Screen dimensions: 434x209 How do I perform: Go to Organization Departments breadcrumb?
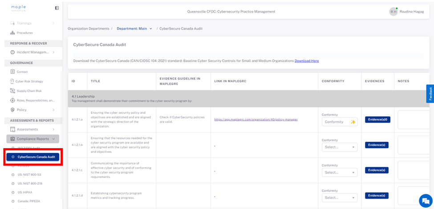(x=89, y=28)
